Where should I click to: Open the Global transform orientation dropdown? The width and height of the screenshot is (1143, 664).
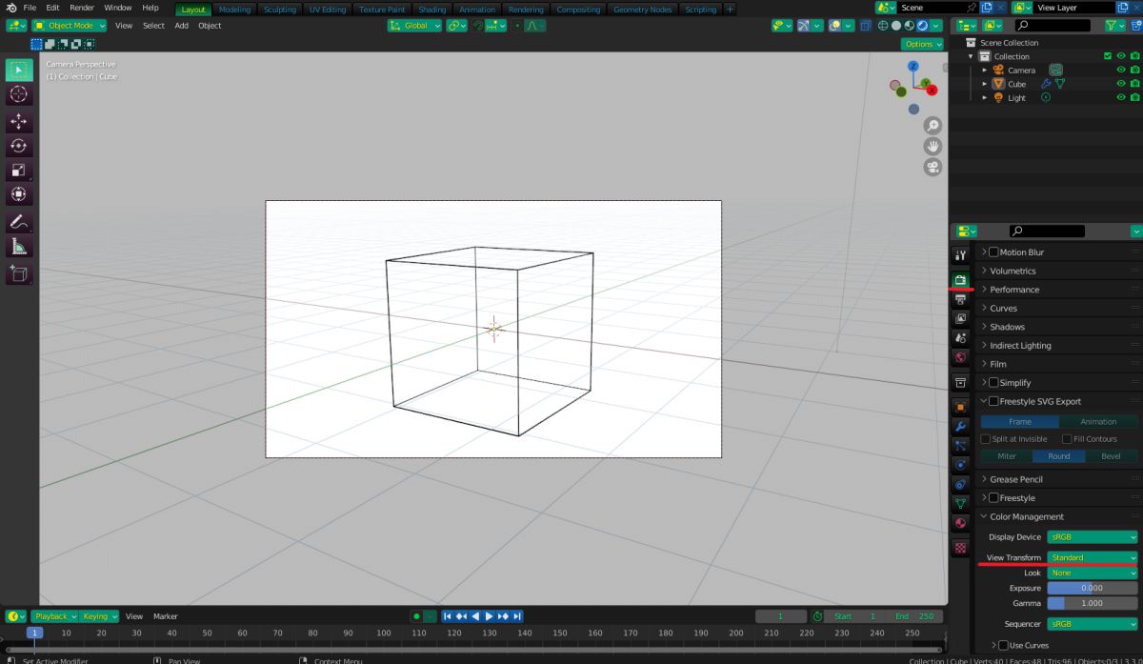pos(414,26)
